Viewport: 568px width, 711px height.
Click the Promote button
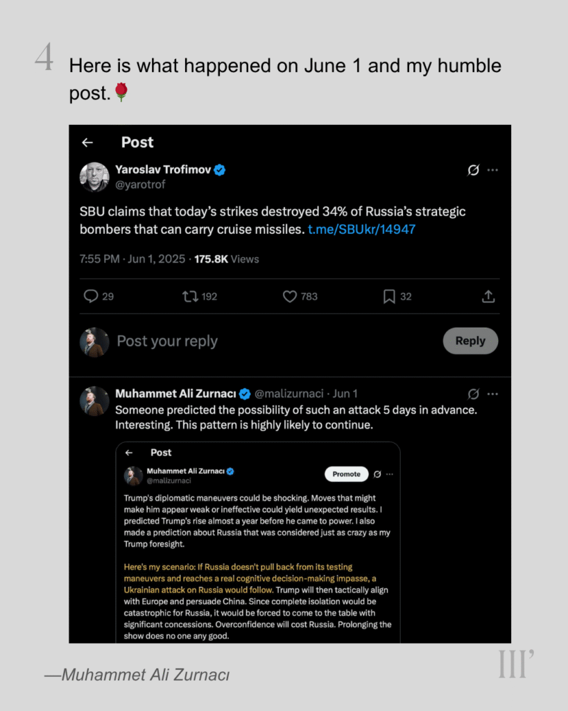pos(346,474)
